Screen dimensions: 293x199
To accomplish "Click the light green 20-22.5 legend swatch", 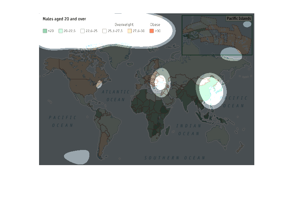I will click(x=61, y=31).
